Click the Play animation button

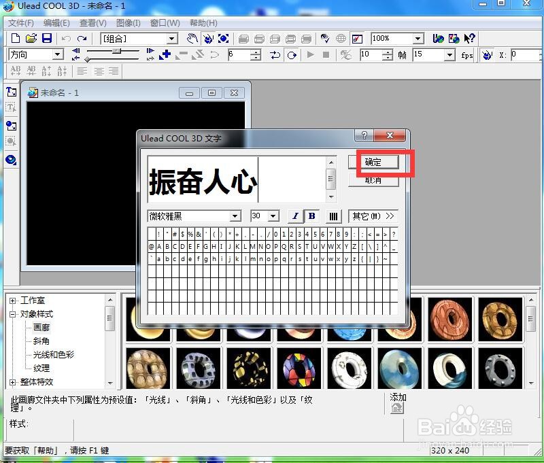click(311, 55)
